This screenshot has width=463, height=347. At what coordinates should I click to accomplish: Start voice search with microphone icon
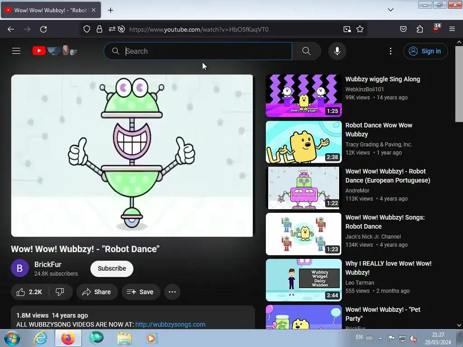coord(337,51)
